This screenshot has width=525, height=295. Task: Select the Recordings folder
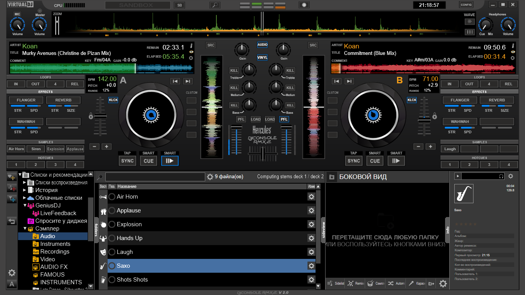pos(55,252)
